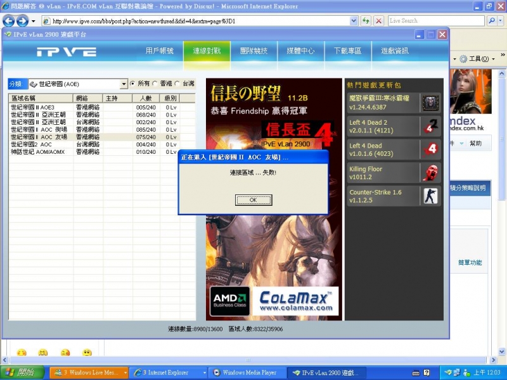Refresh the page in Internet Explorer
The width and height of the screenshot is (507, 380).
point(366,21)
